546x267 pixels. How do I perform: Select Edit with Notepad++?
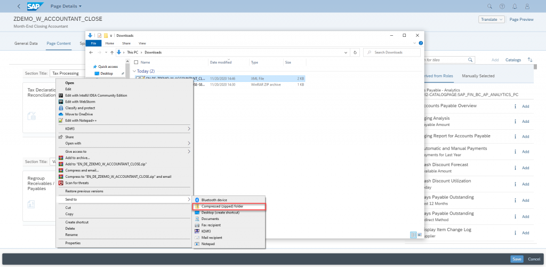(81, 120)
